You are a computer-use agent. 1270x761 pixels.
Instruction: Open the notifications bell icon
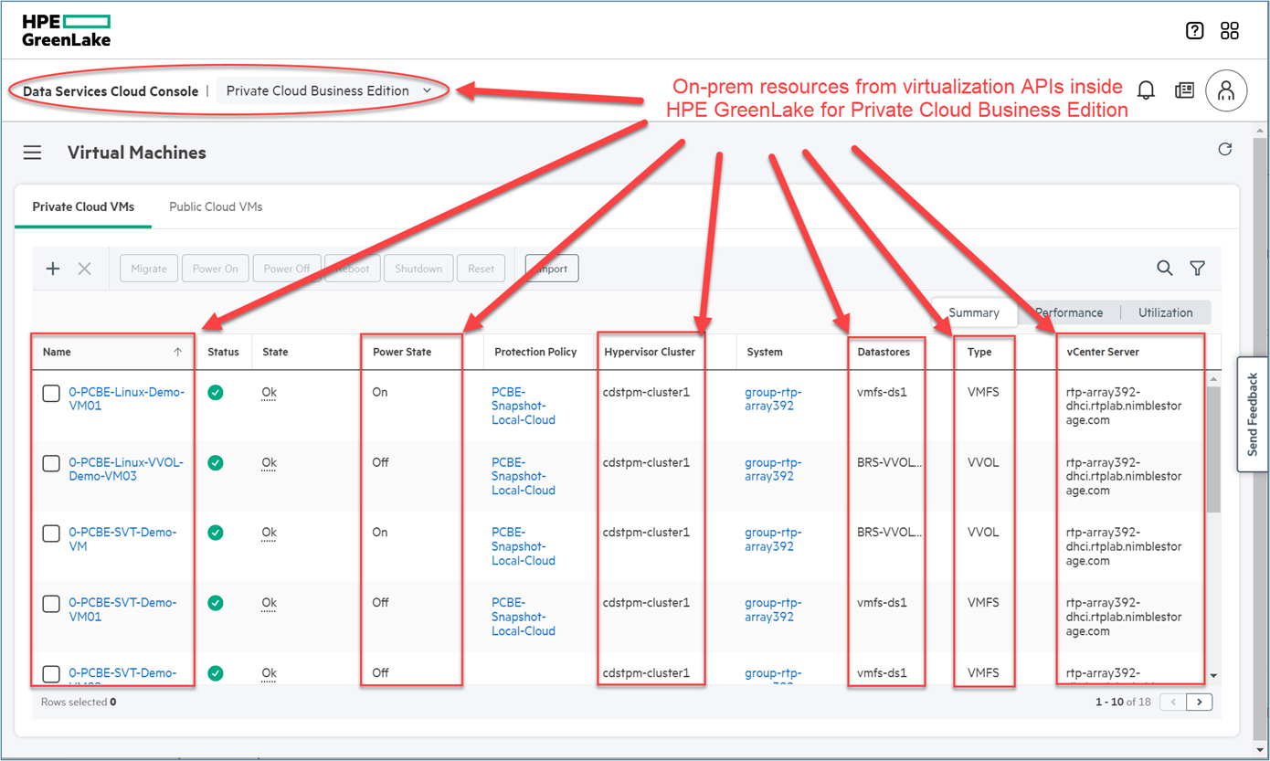pos(1146,90)
